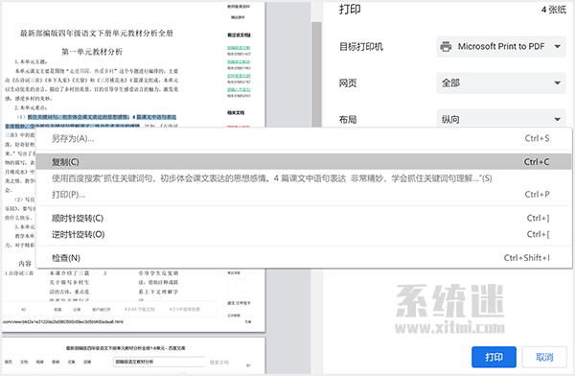Select 顺时针旋转(C) menu entry
The width and height of the screenshot is (575, 376).
point(304,218)
